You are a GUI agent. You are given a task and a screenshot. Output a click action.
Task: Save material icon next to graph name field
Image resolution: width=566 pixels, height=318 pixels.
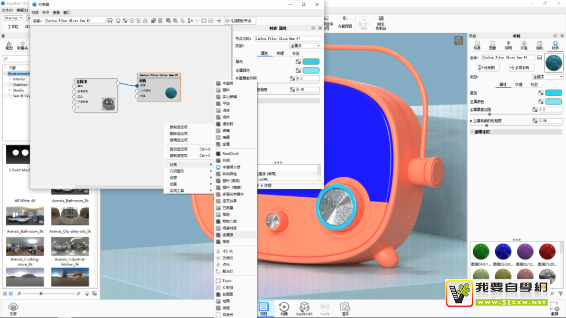point(110,21)
